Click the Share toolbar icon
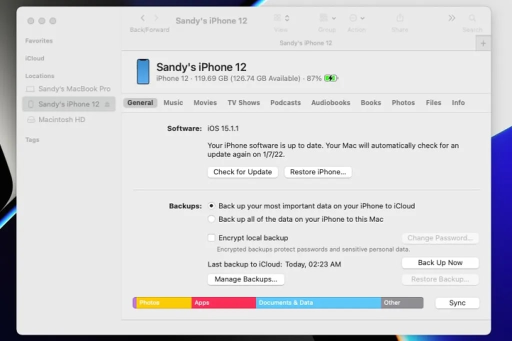The height and width of the screenshot is (341, 512). (x=399, y=18)
